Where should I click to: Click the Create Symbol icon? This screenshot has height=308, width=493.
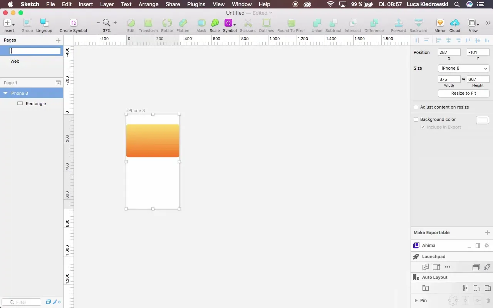pyautogui.click(x=73, y=23)
